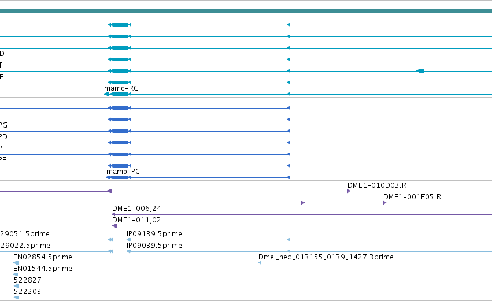
Task: Select the arrow glyph under DME1-001E05.R
Action: tap(384, 203)
